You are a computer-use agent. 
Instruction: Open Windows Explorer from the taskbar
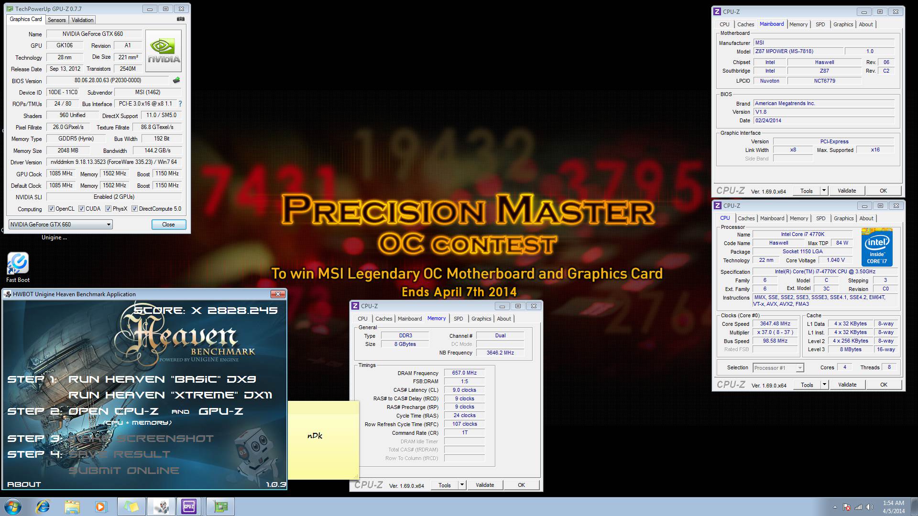click(72, 506)
